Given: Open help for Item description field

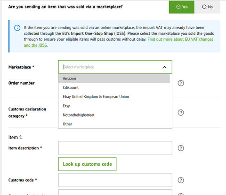Looking at the screenshot, I should [181, 148].
